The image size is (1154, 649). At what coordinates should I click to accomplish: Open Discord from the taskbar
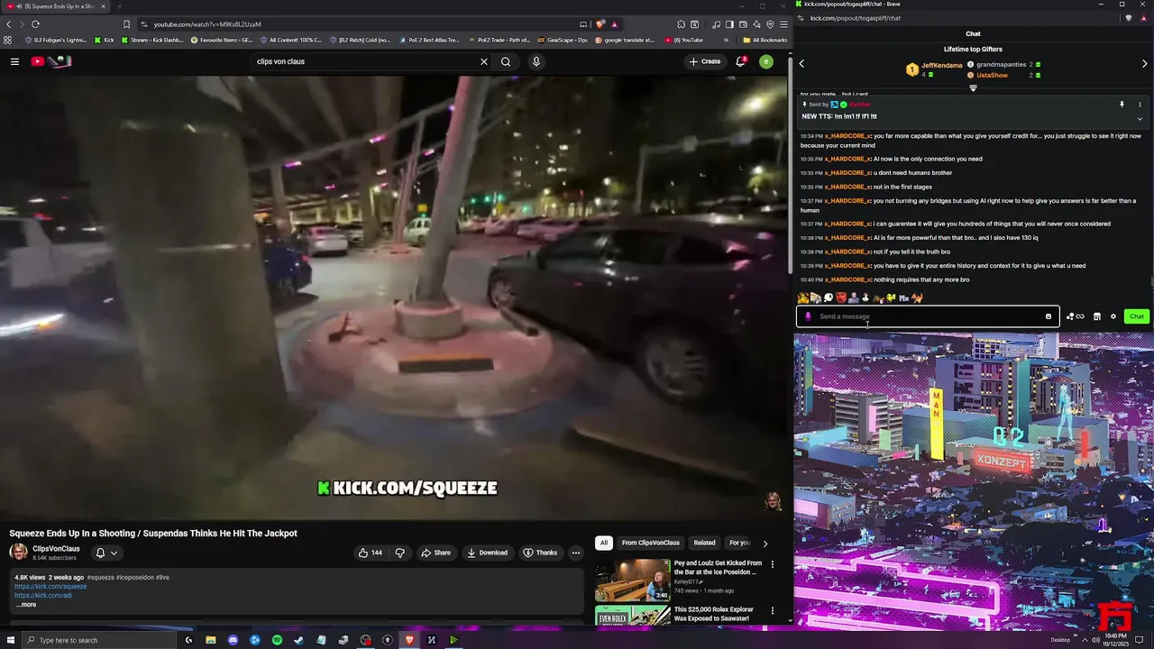tap(233, 640)
